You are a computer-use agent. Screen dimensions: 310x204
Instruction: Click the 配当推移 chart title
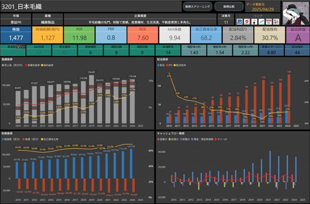click(163, 59)
